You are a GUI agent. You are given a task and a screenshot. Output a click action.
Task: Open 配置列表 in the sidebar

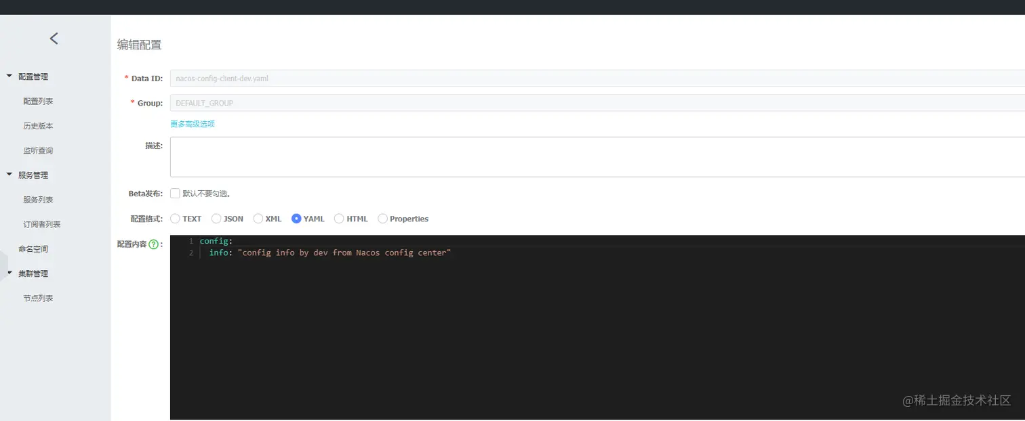click(38, 102)
